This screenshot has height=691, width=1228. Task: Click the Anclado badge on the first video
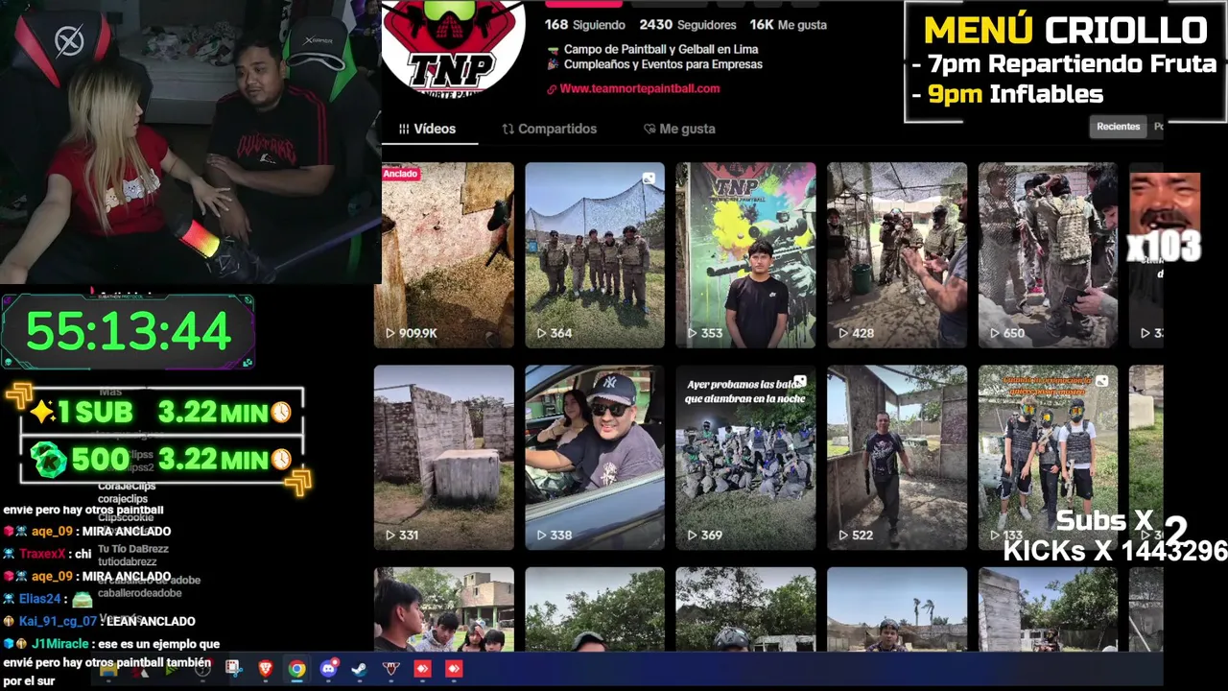pyautogui.click(x=401, y=174)
